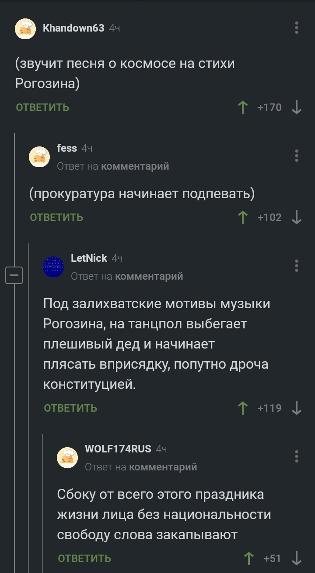Reply to Khandown63 via ОТВЕТИТЬ
Image resolution: width=315 pixels, height=573 pixels.
(42, 107)
